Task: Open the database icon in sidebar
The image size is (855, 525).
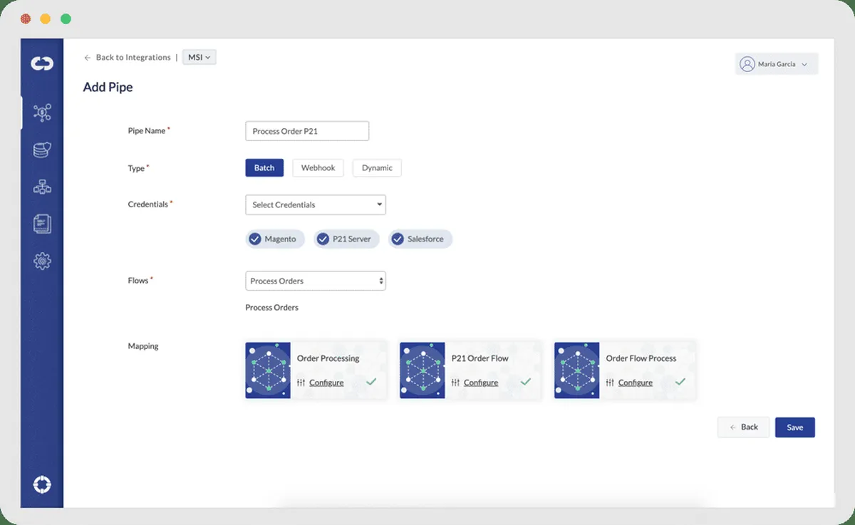Action: (x=42, y=150)
